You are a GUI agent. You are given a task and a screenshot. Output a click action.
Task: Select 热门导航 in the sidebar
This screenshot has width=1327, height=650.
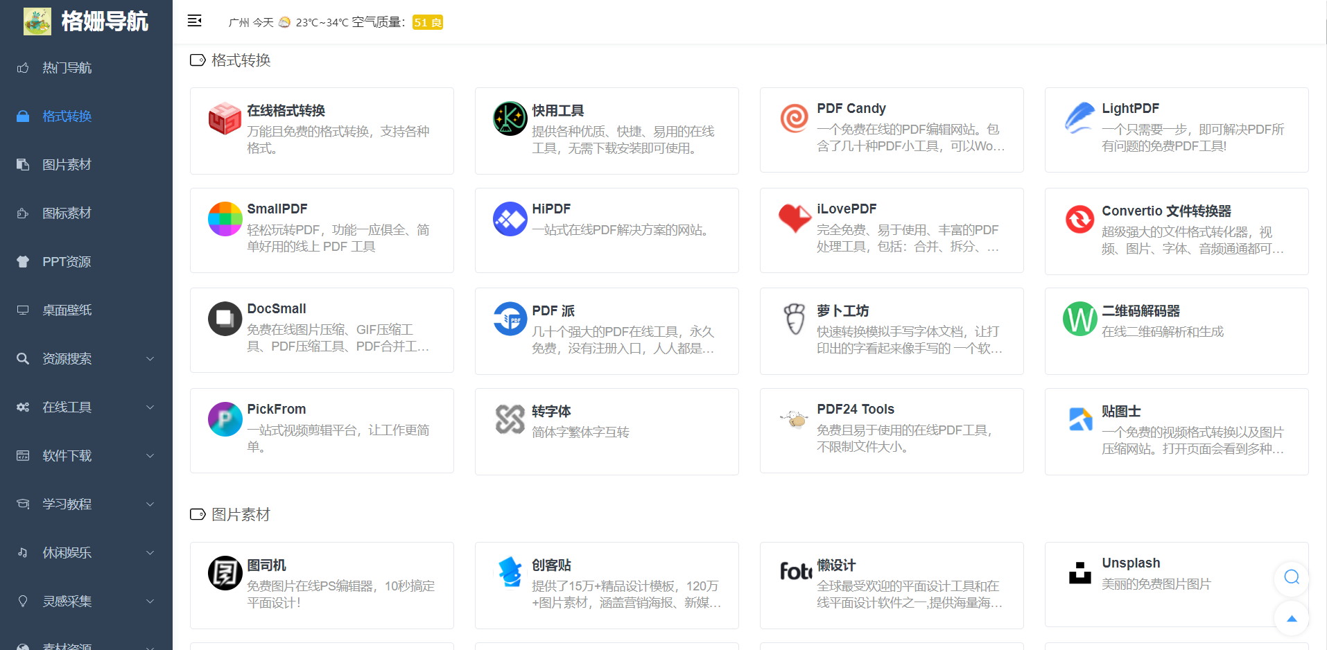click(x=86, y=68)
